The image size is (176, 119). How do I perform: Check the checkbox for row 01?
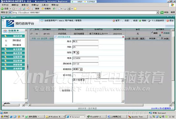pos(32,34)
